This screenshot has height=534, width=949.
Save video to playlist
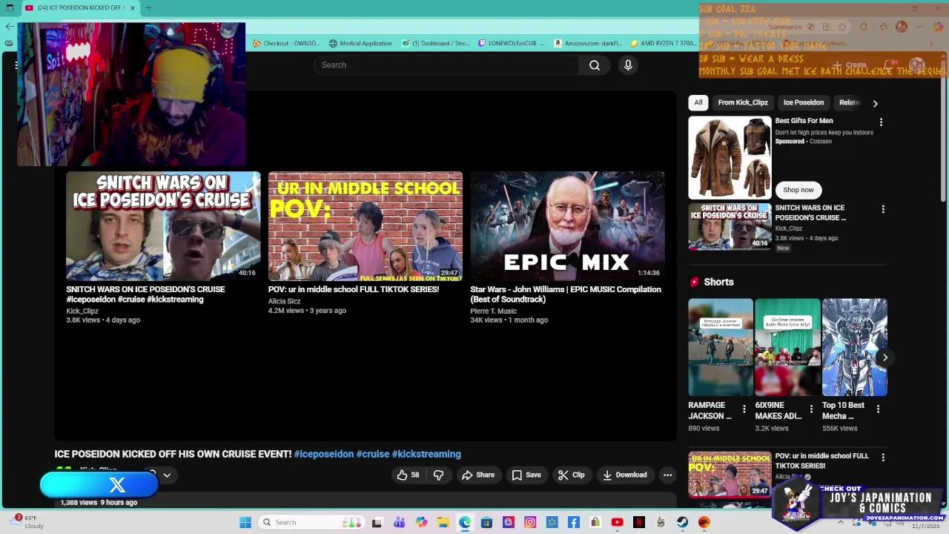pyautogui.click(x=526, y=475)
